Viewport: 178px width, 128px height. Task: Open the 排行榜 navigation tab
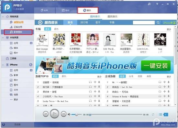tap(84, 22)
